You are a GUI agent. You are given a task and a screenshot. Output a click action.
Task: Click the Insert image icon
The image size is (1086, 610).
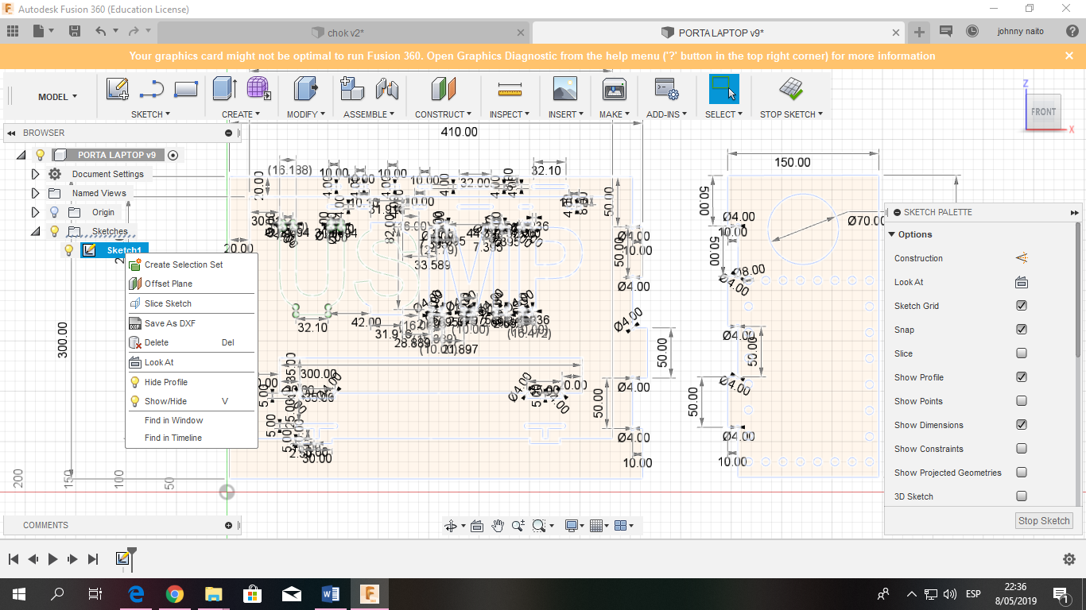click(x=564, y=89)
